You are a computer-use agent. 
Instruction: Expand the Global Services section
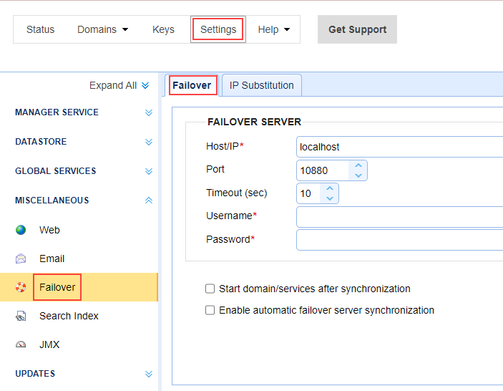pyautogui.click(x=149, y=171)
